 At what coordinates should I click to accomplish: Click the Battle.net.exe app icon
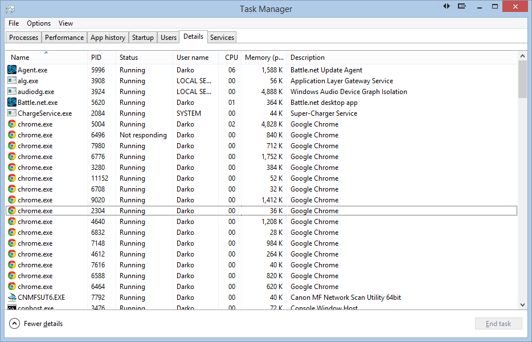pyautogui.click(x=12, y=103)
